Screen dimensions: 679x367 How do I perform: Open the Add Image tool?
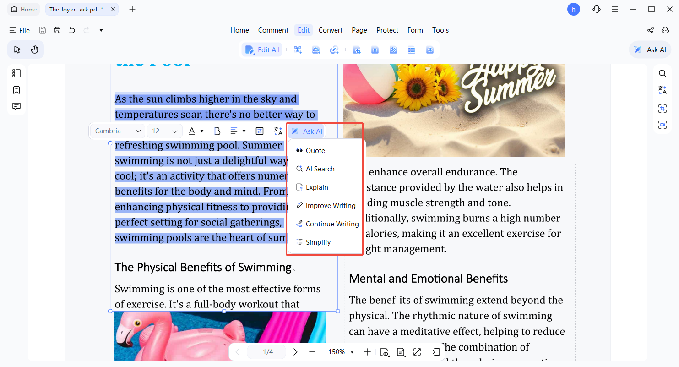316,49
